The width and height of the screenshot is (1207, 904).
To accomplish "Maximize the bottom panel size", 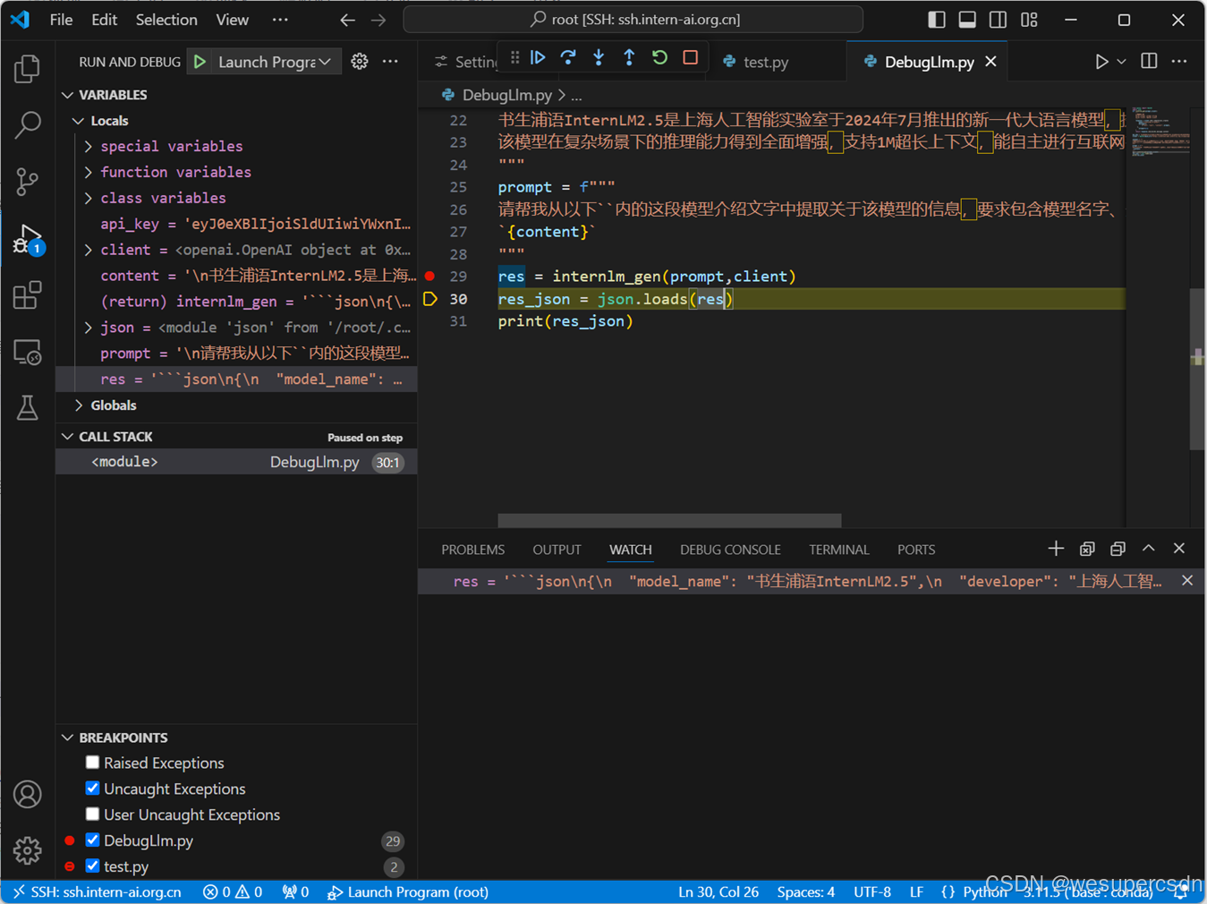I will tap(1149, 549).
